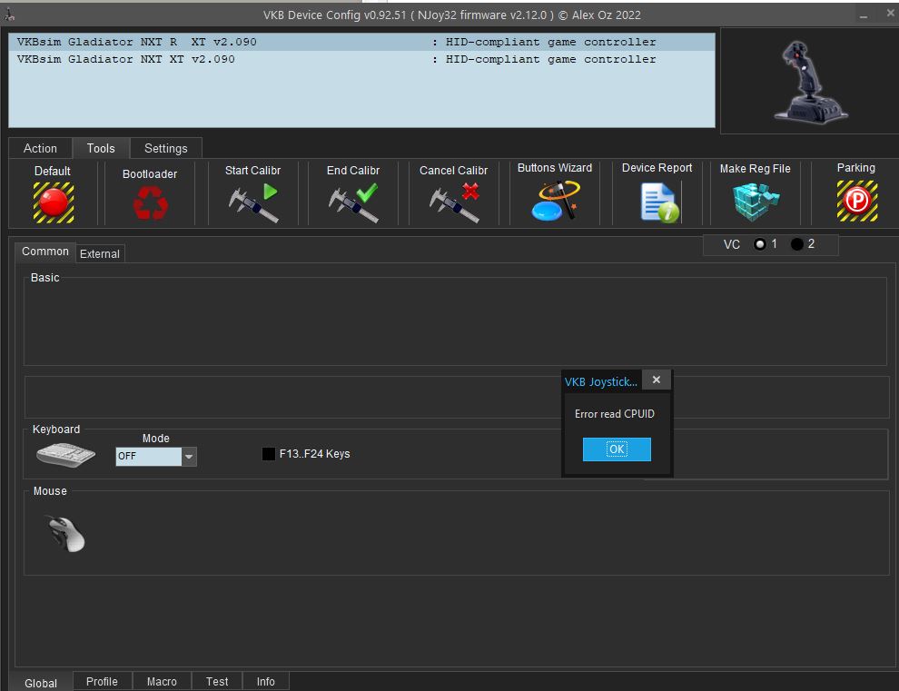Click the mouse picture in Mouse section
899x691 pixels.
66,534
